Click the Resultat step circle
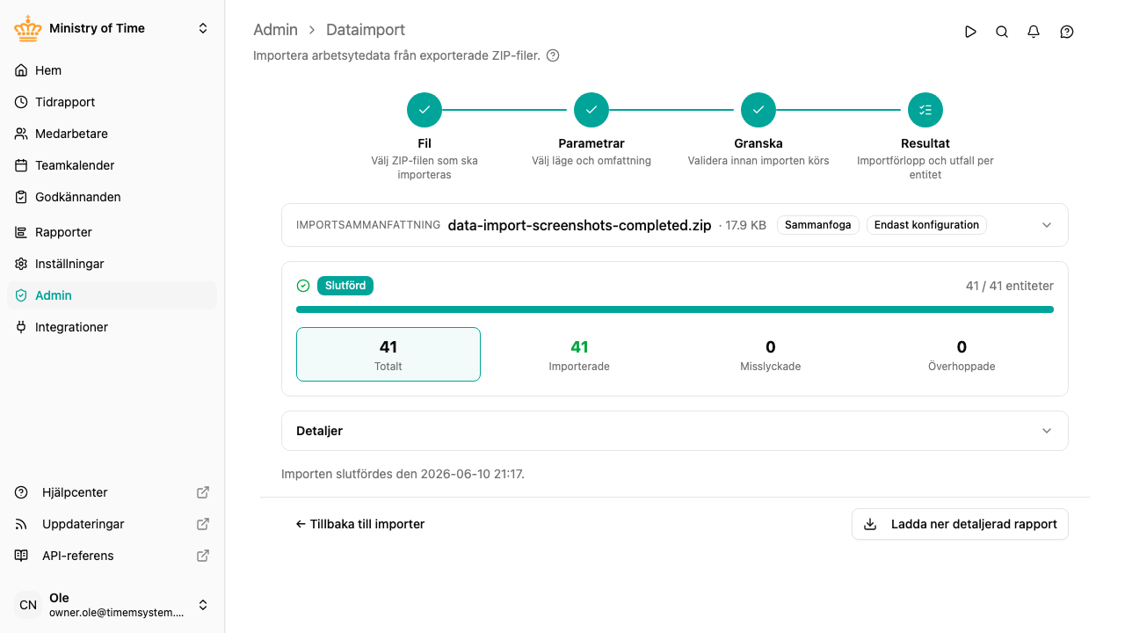1125x633 pixels. coord(925,110)
